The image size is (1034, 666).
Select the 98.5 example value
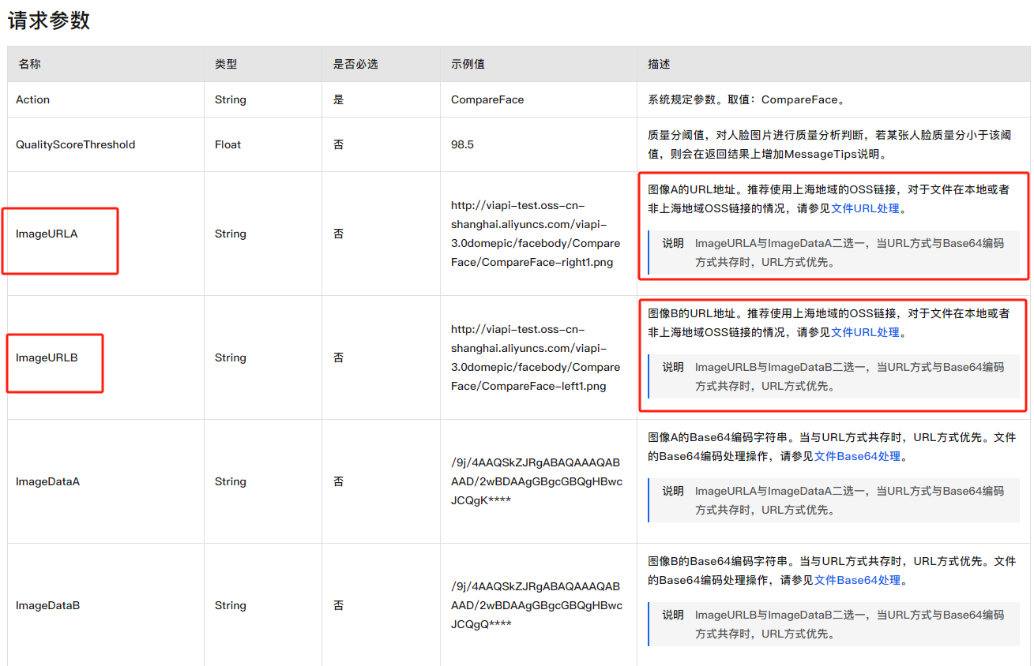[463, 145]
